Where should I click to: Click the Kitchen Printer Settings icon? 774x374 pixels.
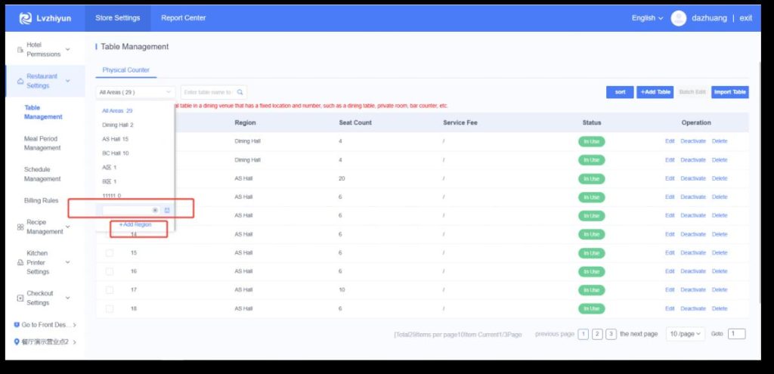coord(20,262)
